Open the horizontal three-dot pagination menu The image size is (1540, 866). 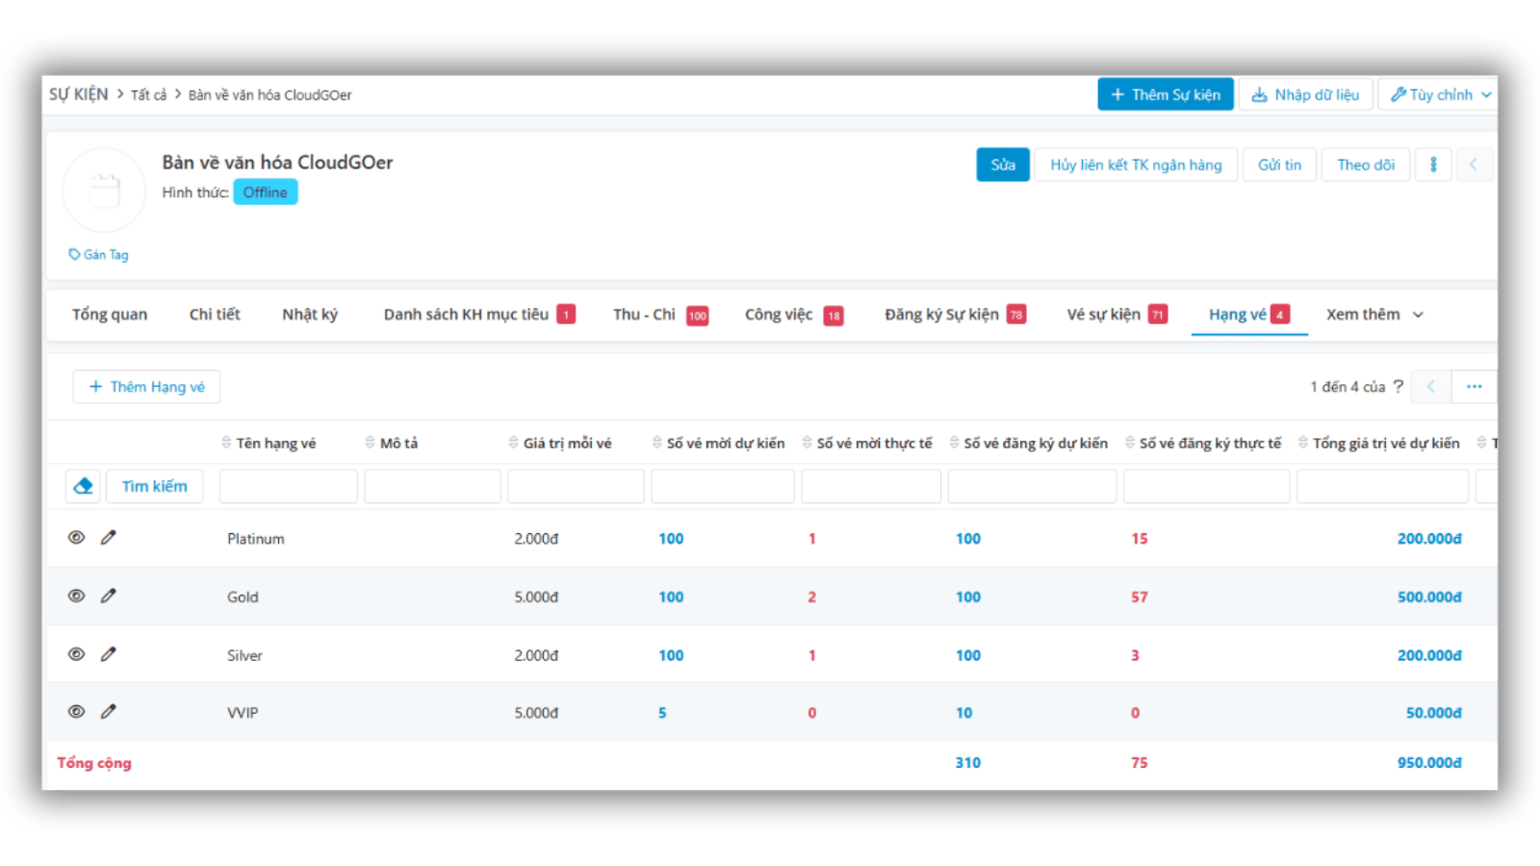1474,387
